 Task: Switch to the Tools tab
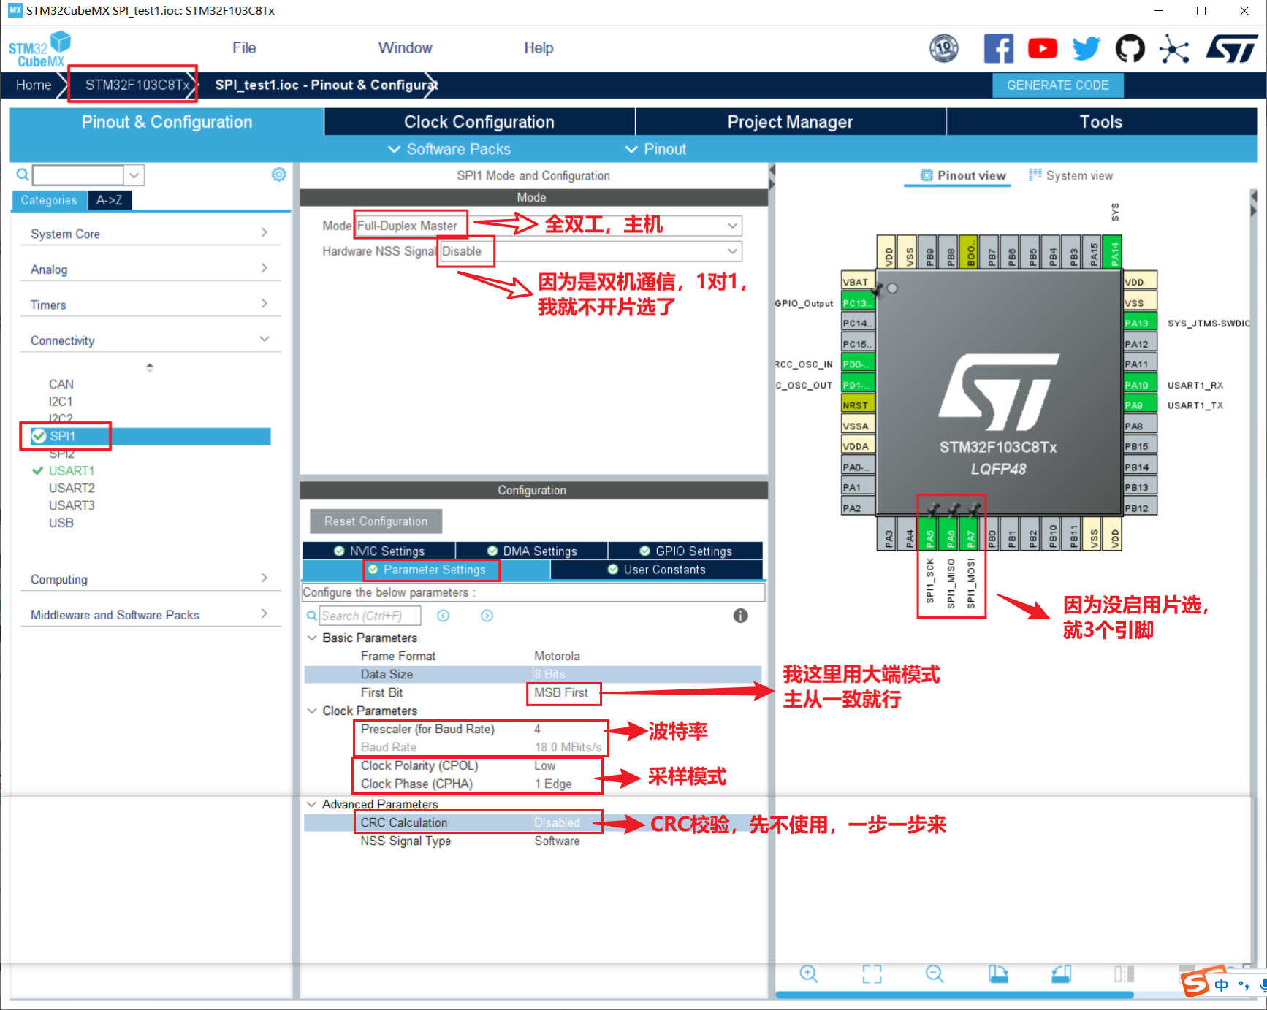1101,122
